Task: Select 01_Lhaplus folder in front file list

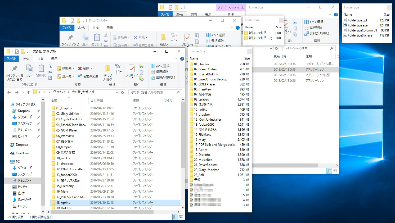Action: (x=64, y=108)
